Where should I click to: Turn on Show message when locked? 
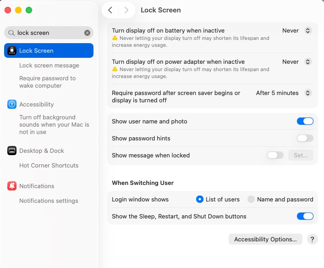275,155
